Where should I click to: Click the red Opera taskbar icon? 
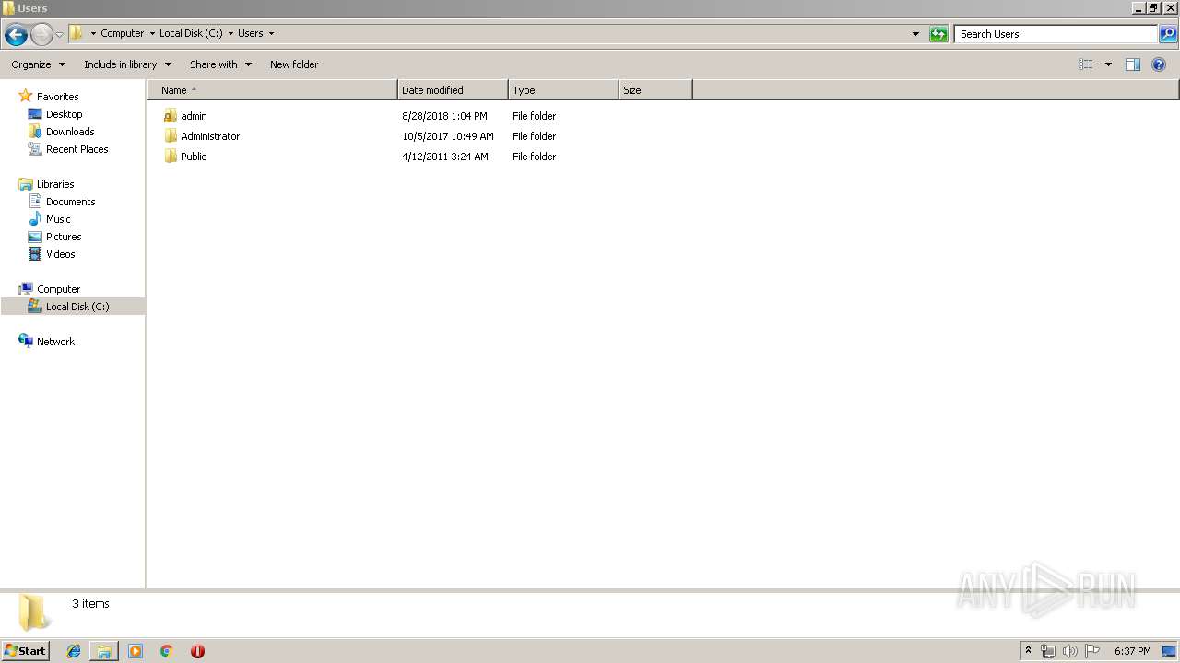tap(197, 651)
